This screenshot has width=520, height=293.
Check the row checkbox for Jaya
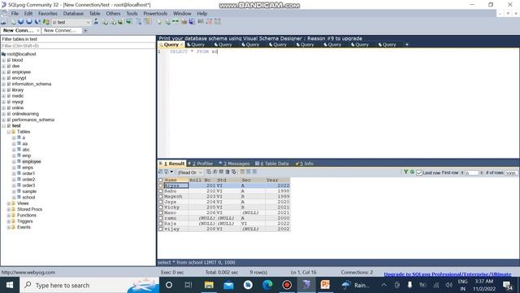[161, 202]
